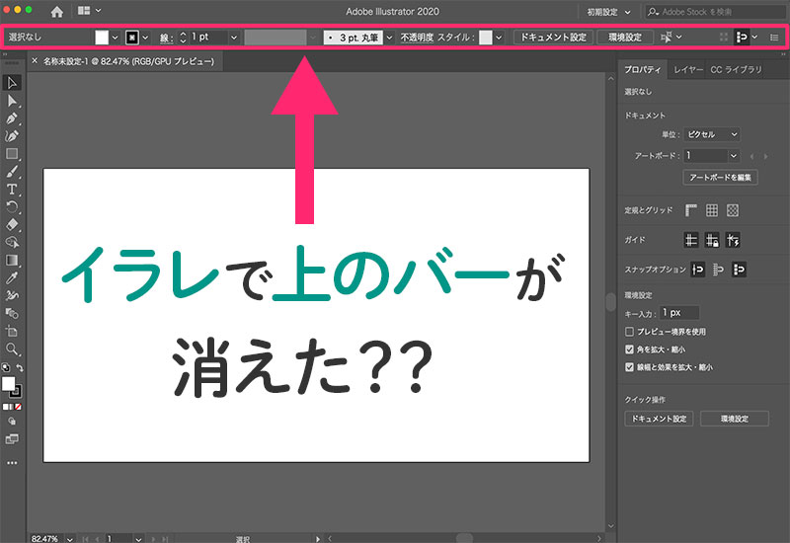Toggle guides visibility icon

(691, 240)
